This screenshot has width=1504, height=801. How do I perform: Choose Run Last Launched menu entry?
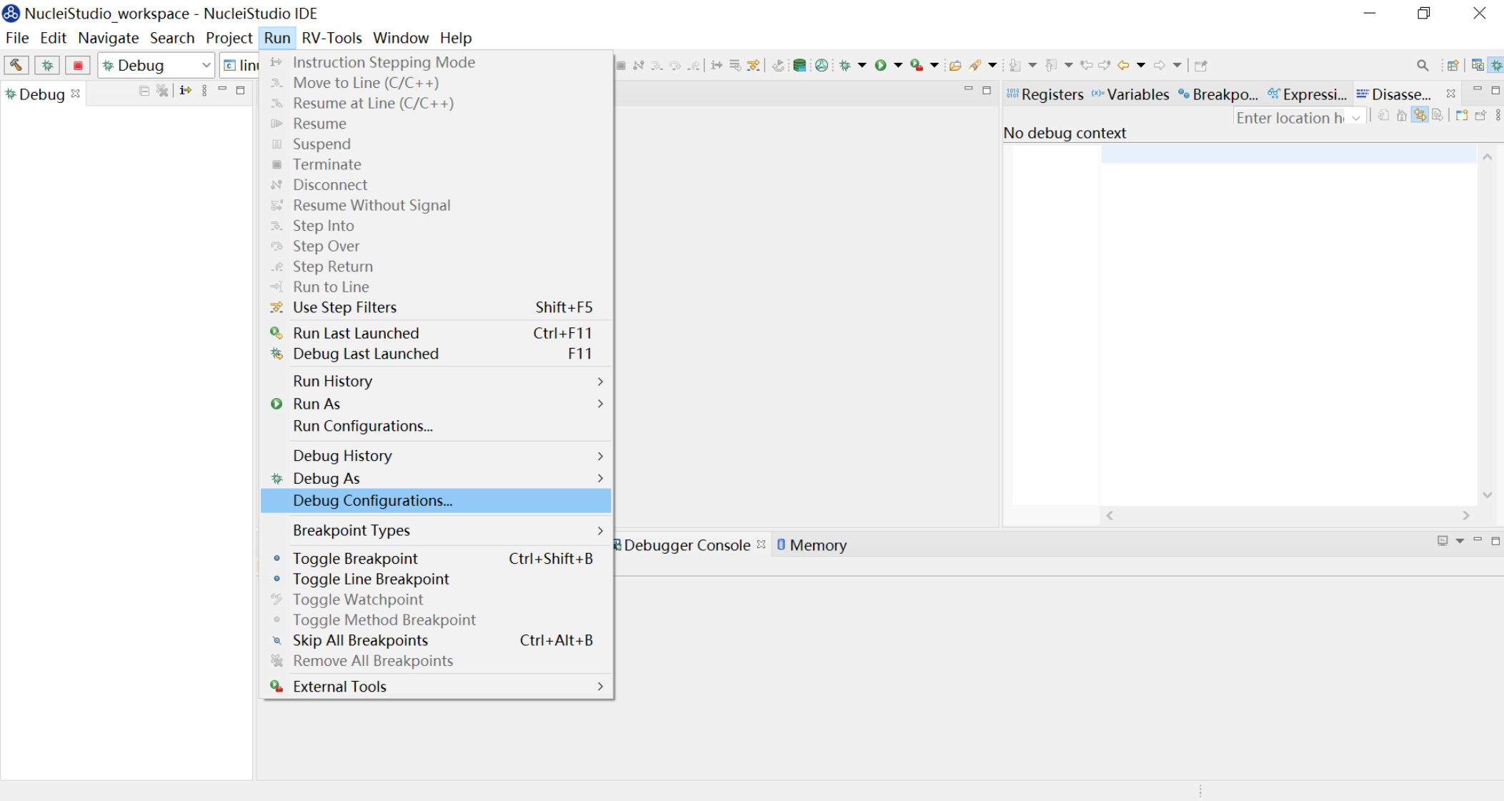436,333
